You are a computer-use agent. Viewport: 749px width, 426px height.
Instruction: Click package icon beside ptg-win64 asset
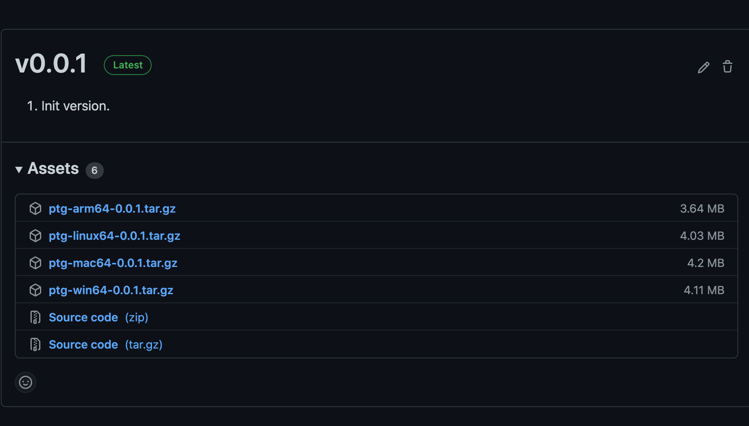35,290
